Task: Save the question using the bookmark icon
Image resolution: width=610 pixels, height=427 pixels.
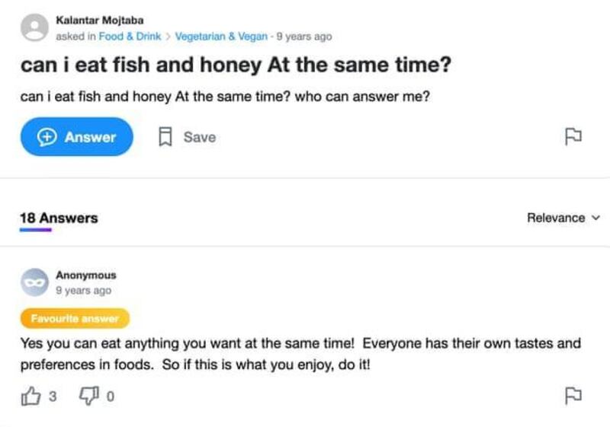Action: pos(164,137)
